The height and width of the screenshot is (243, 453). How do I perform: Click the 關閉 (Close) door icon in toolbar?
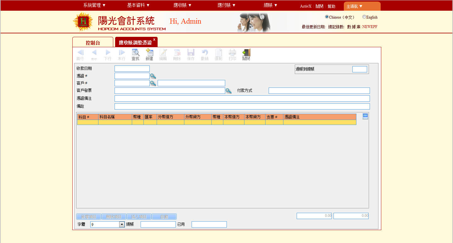(246, 53)
